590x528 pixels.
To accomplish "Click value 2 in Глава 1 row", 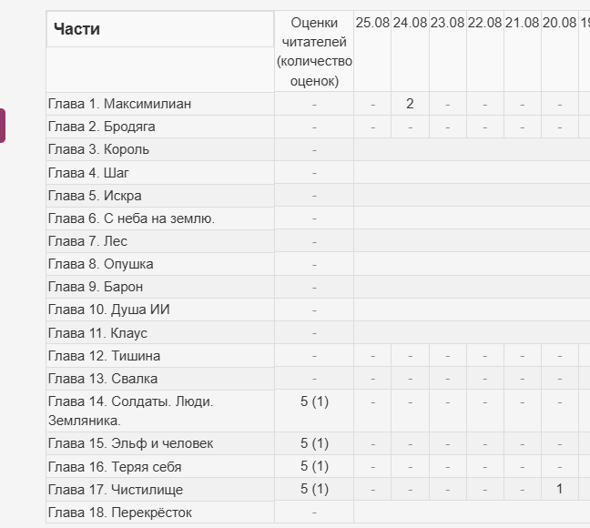I will point(410,104).
